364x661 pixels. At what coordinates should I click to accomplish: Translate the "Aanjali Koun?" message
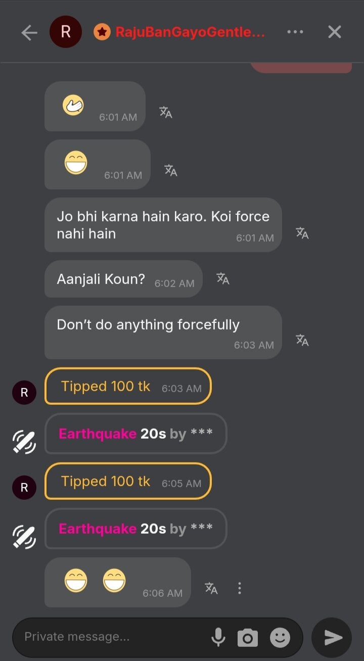(223, 278)
